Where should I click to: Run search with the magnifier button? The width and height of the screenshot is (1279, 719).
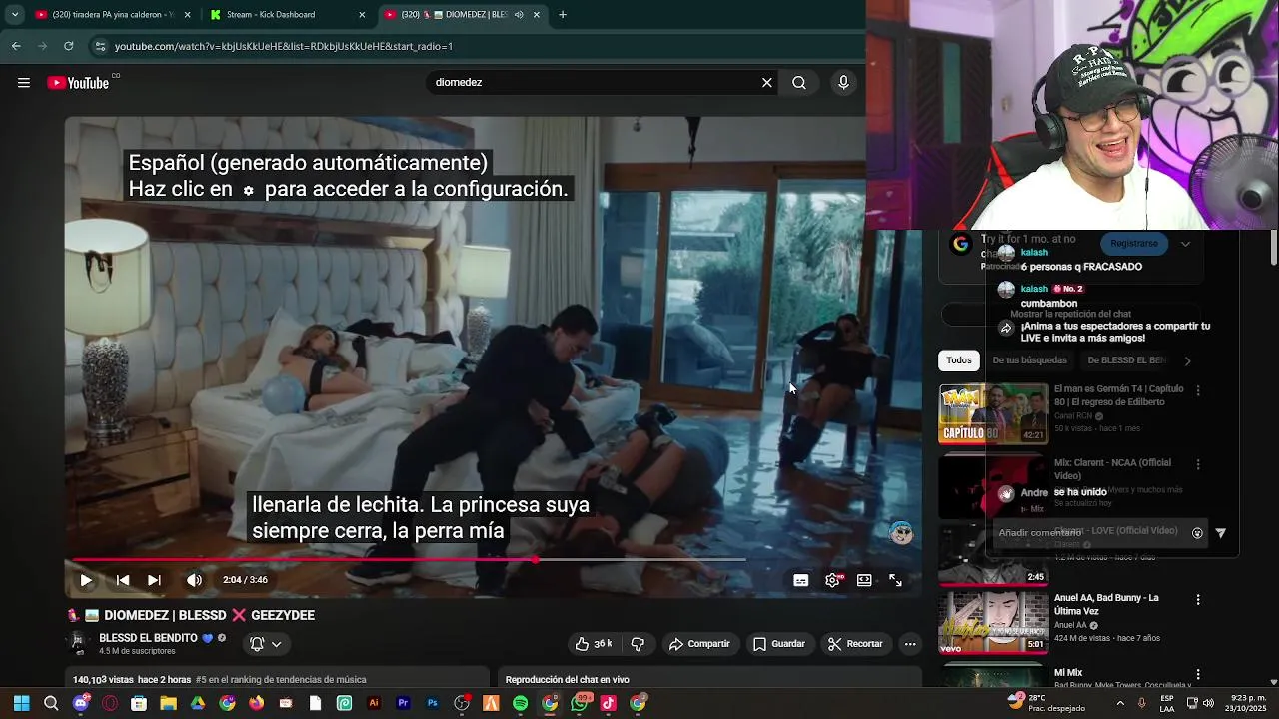coord(799,83)
